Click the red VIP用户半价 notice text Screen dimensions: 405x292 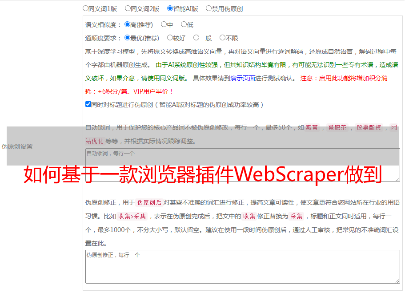point(153,91)
